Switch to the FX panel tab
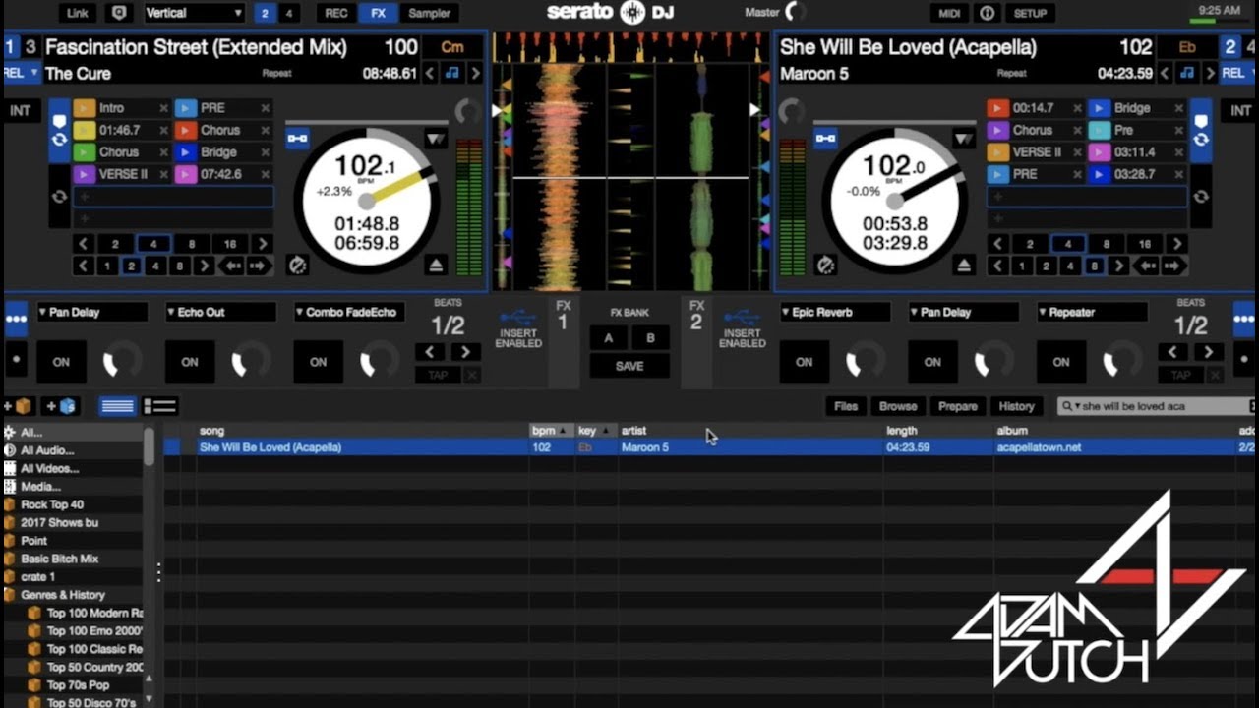This screenshot has height=708, width=1259. (x=379, y=13)
